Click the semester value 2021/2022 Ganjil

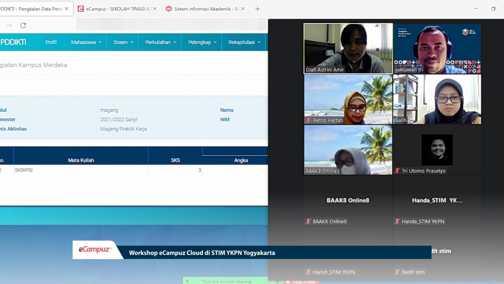point(119,119)
